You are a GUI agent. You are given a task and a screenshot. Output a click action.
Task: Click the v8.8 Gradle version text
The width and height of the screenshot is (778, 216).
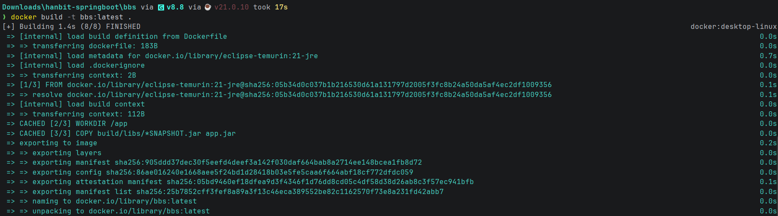[x=175, y=7]
